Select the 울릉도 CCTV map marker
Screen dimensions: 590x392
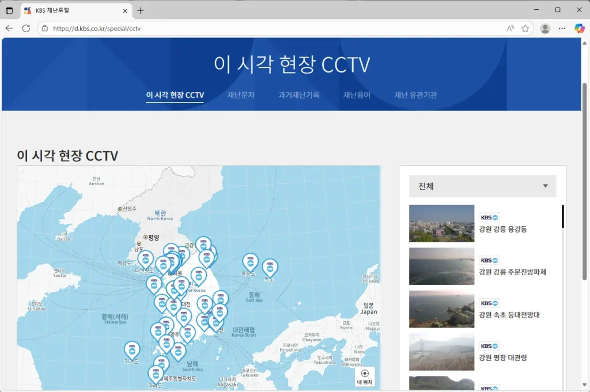click(250, 261)
